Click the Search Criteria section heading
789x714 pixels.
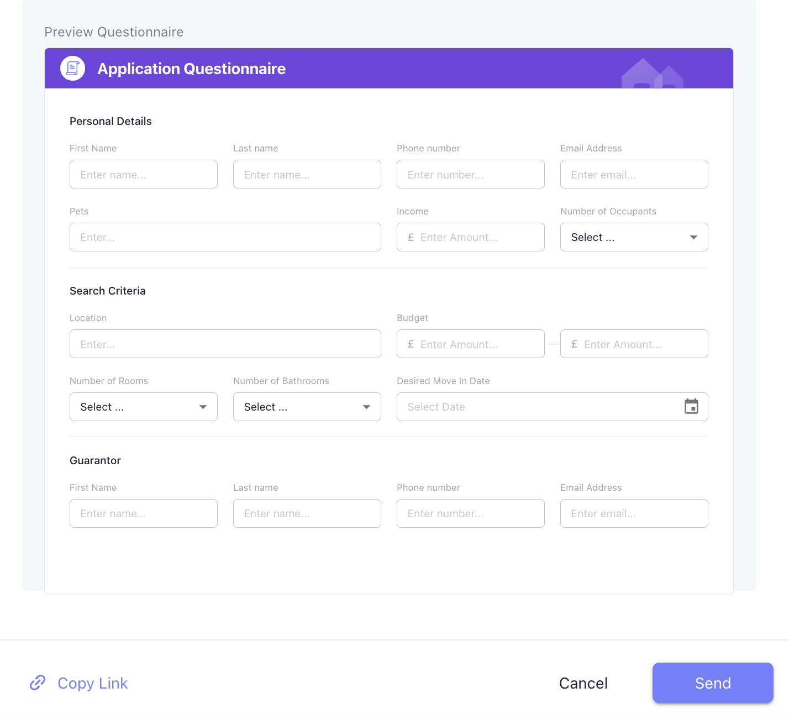coord(107,291)
